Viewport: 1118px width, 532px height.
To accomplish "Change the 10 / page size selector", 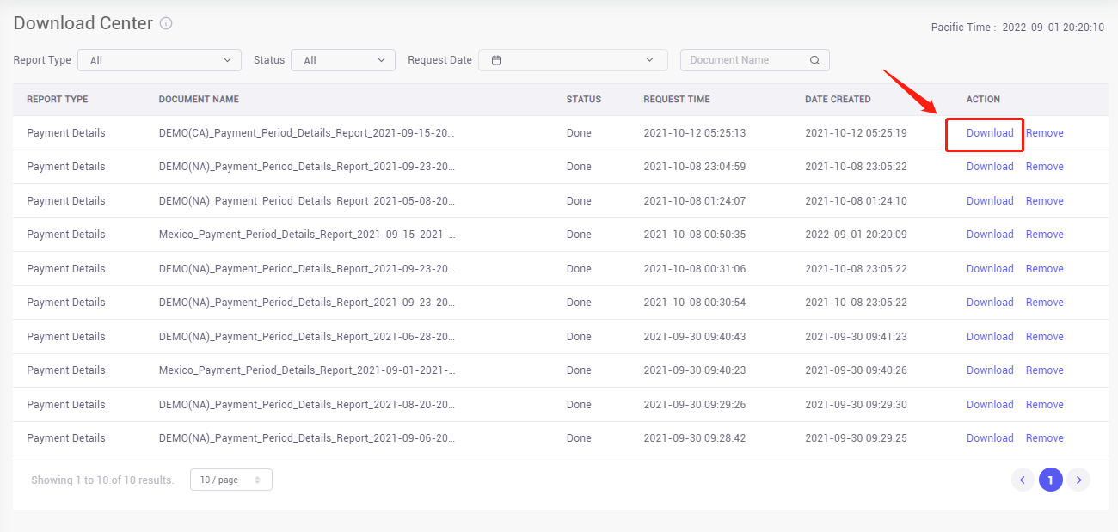I will (x=231, y=480).
